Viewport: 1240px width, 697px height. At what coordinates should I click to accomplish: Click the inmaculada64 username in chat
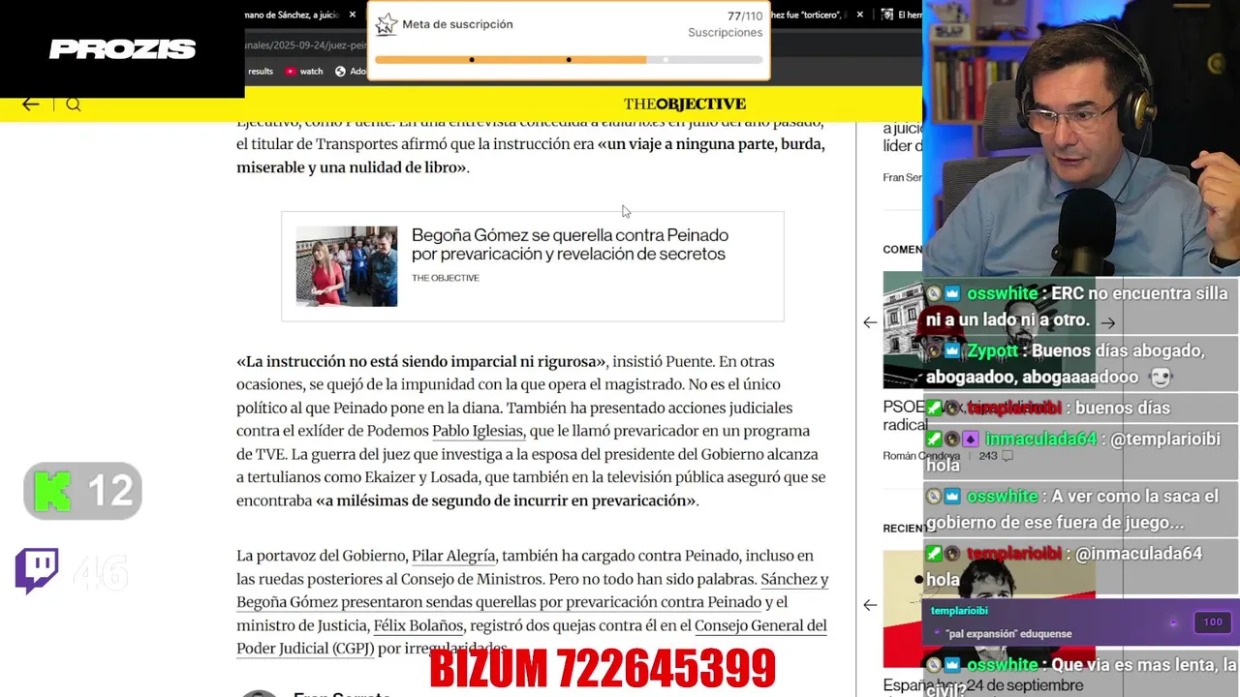point(1040,439)
